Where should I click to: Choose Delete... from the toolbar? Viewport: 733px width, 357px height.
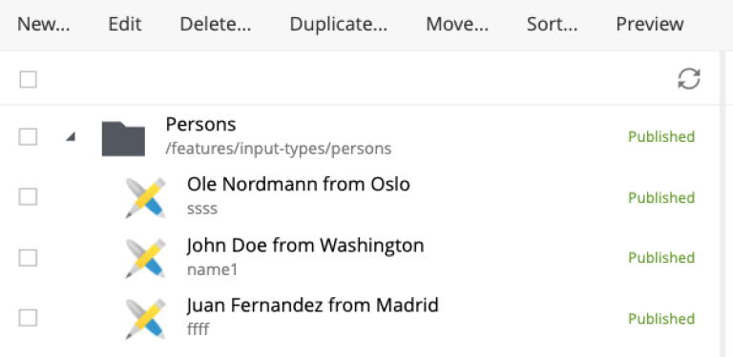pyautogui.click(x=216, y=24)
